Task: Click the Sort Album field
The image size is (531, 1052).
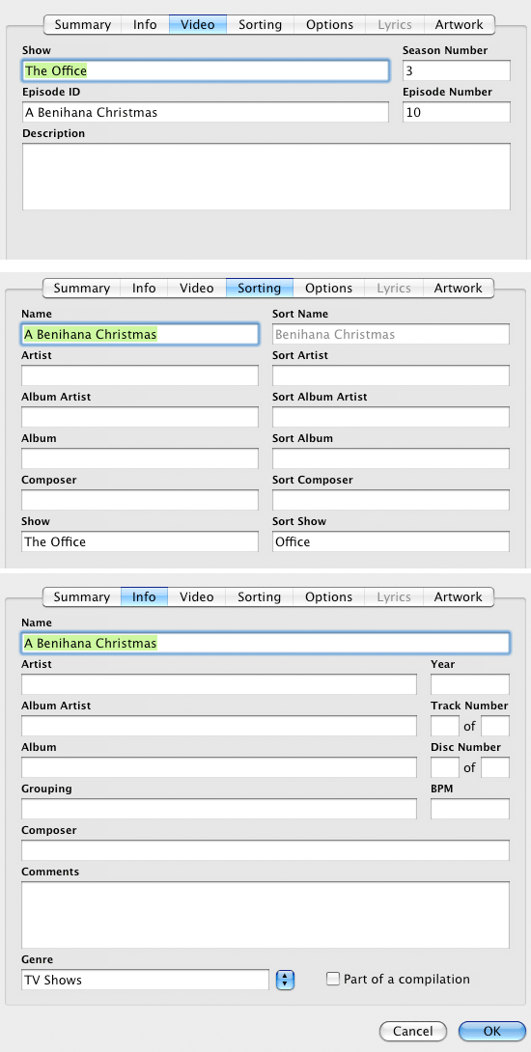Action: 391,458
